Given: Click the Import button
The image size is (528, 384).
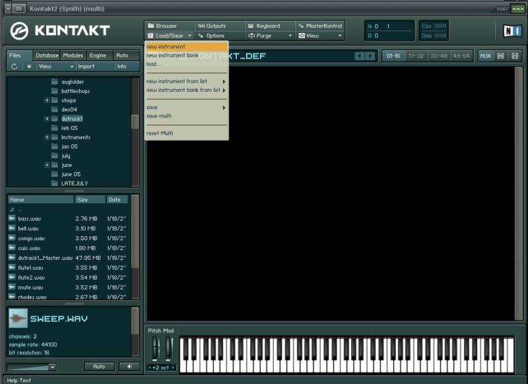Looking at the screenshot, I should [86, 66].
